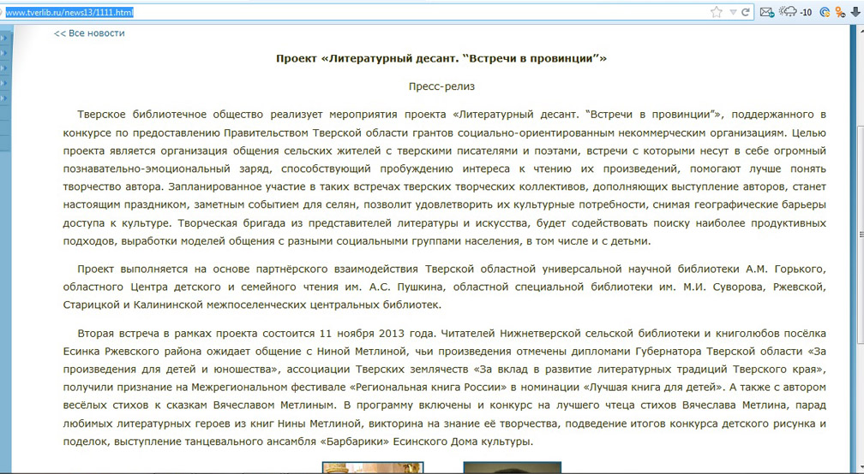Open the mail envelope toolbar icon
Image resolution: width=864 pixels, height=474 pixels.
(x=767, y=12)
